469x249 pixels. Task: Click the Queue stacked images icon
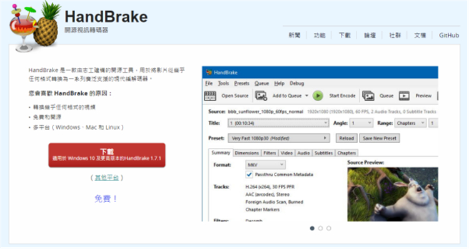point(368,96)
